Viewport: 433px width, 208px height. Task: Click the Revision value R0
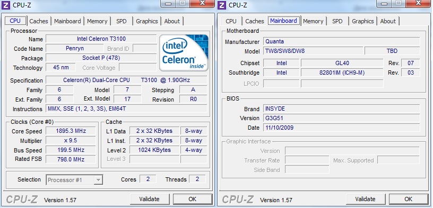click(x=193, y=99)
